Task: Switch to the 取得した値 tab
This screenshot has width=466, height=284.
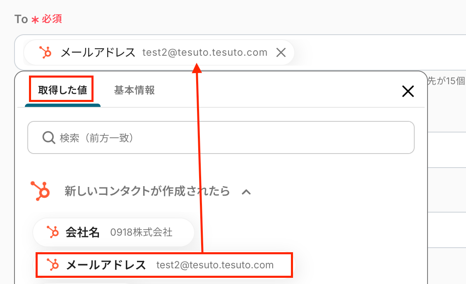Action: (x=62, y=90)
